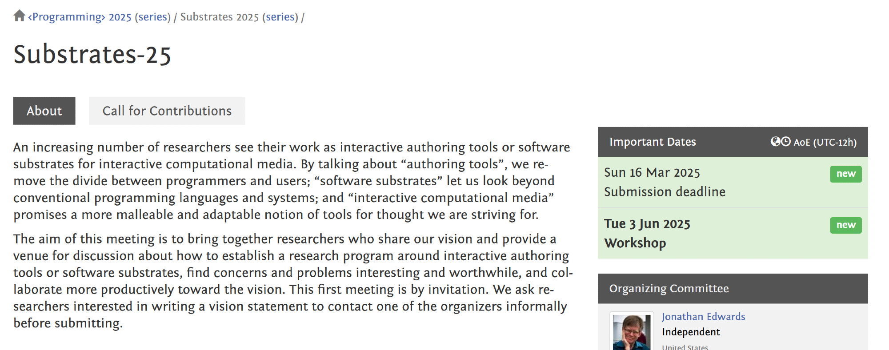Click the clock icon beside AoE timezone
Screen dimensions: 889x350
[786, 142]
